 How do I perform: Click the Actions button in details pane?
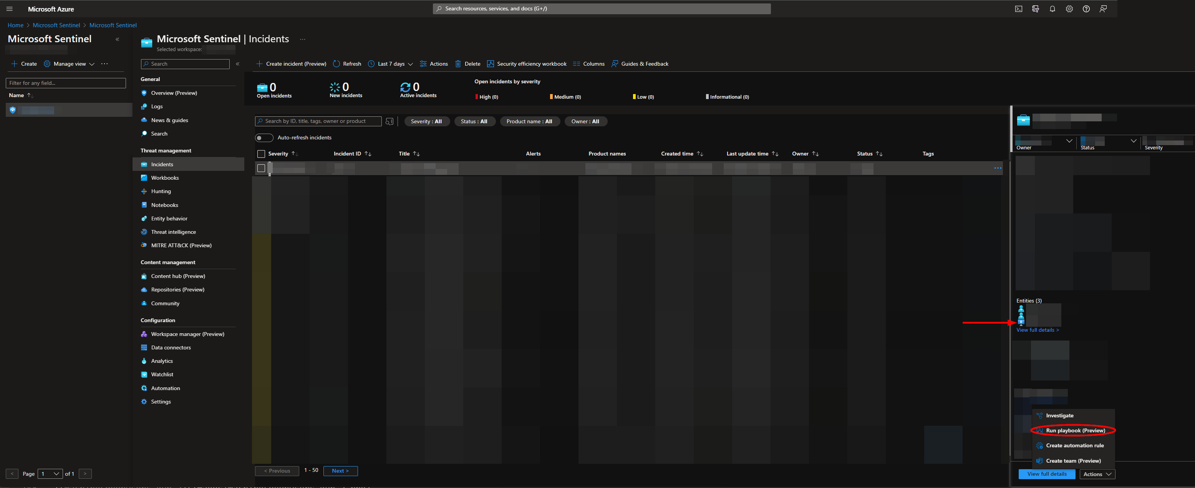(x=1097, y=474)
